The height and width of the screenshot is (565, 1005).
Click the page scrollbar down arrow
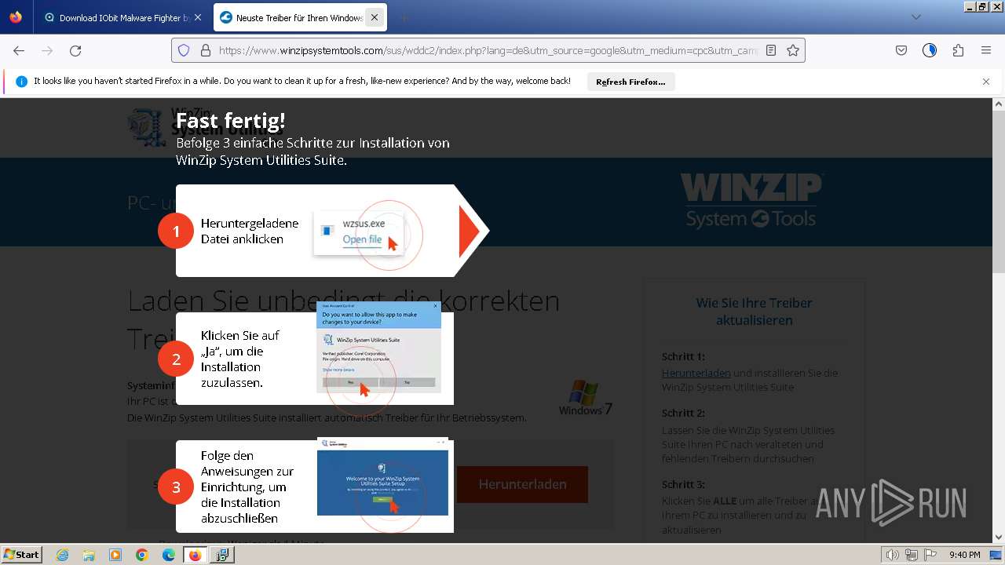tap(999, 538)
